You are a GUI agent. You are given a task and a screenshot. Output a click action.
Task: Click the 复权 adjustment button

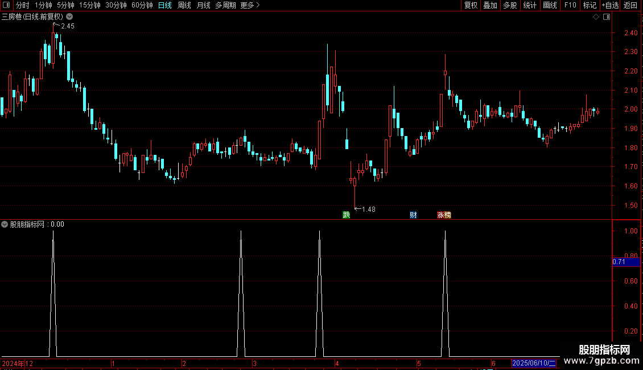471,5
